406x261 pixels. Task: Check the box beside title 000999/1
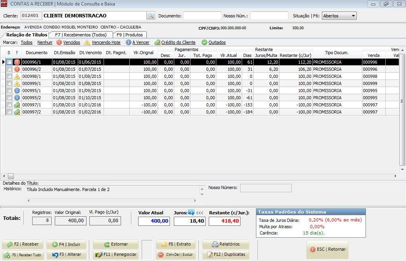[9, 83]
